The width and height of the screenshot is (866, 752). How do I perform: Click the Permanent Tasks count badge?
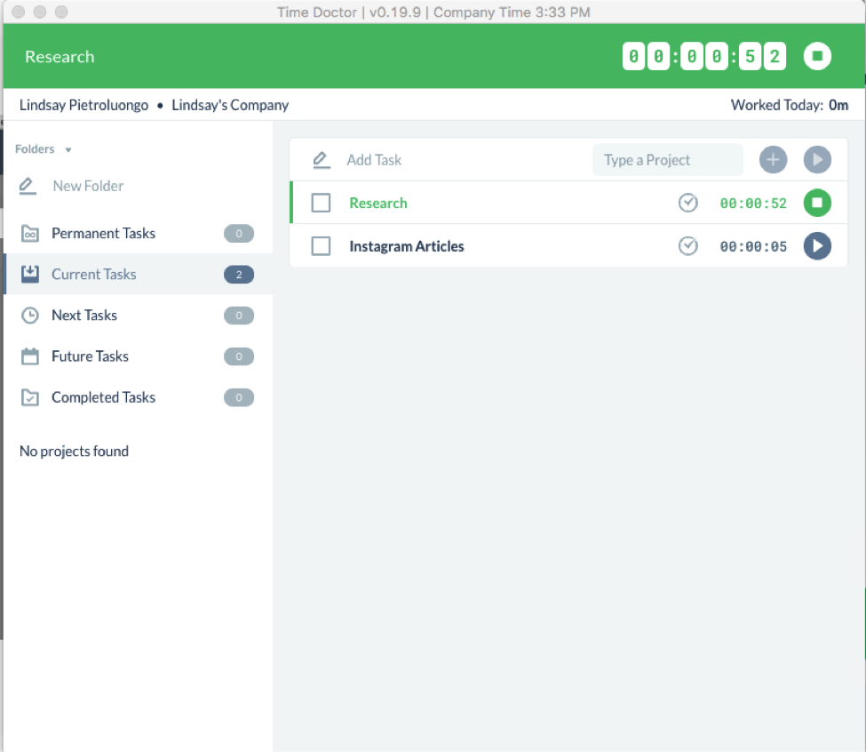pos(239,234)
